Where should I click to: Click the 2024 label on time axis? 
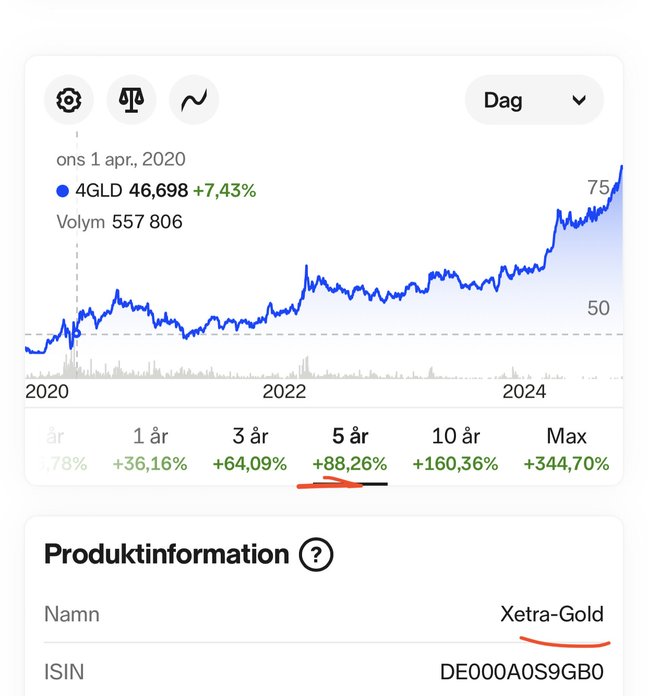pyautogui.click(x=524, y=391)
